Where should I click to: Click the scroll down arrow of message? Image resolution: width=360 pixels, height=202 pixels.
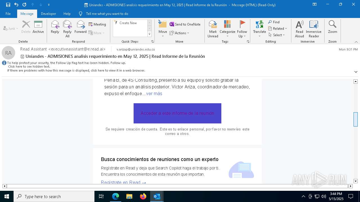click(x=355, y=181)
